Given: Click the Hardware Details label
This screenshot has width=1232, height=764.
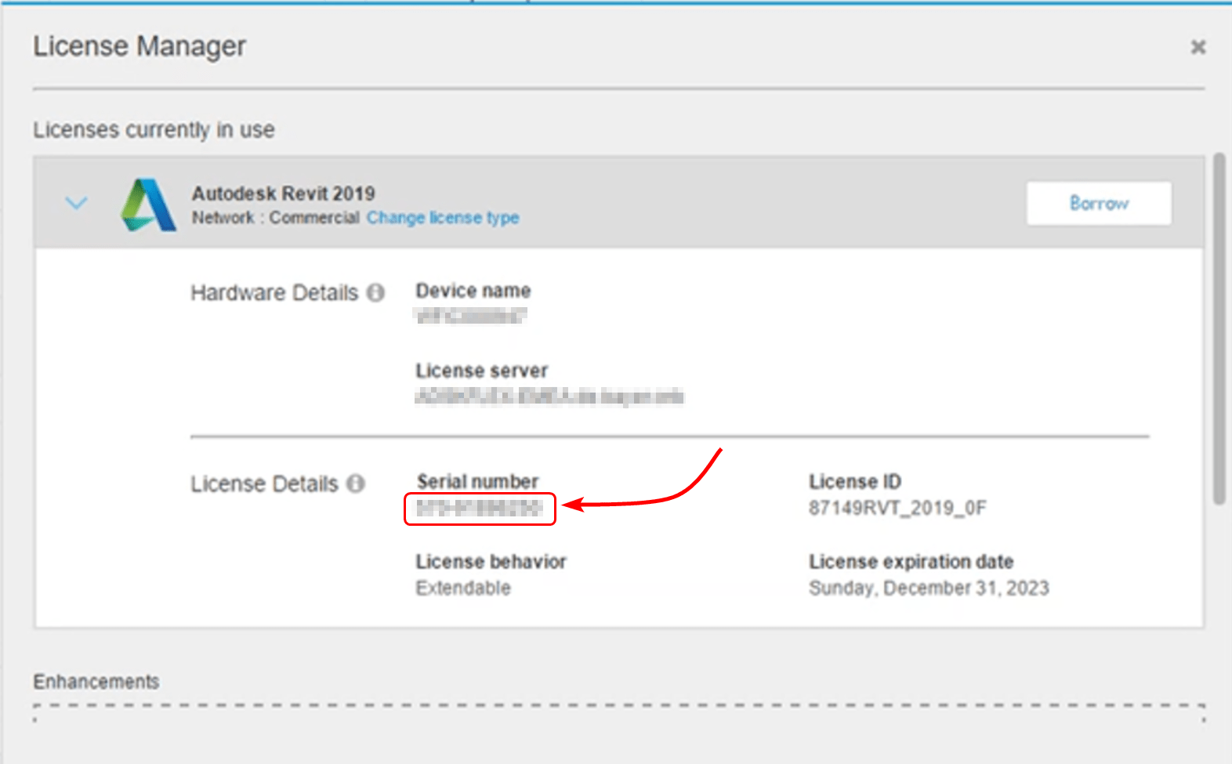Looking at the screenshot, I should pyautogui.click(x=274, y=293).
